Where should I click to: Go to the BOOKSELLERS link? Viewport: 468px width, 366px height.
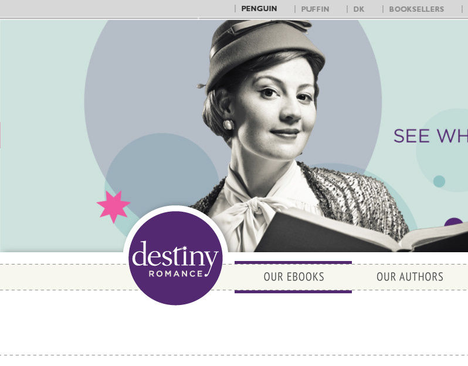pos(416,9)
